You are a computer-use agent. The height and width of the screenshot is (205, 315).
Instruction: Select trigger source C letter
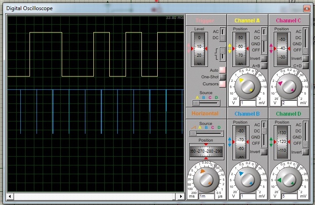[210, 98]
